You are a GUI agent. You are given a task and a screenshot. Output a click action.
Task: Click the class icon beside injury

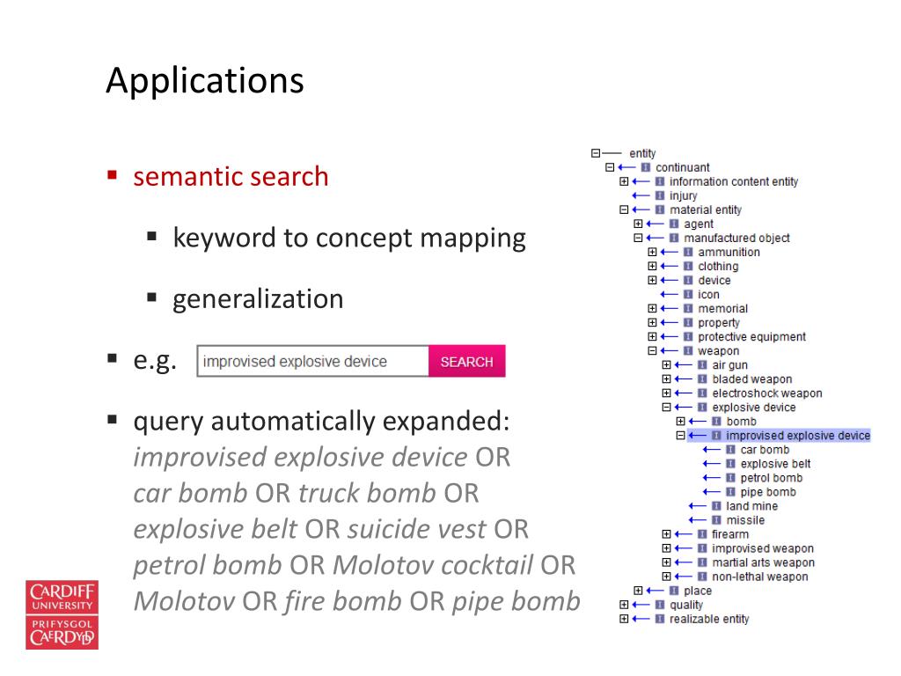tap(660, 195)
